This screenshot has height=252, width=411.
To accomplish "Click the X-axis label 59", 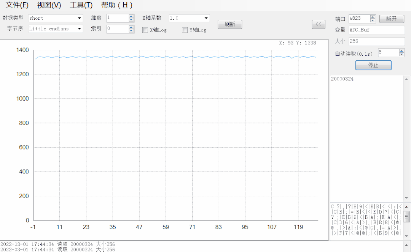I will click(x=166, y=227).
